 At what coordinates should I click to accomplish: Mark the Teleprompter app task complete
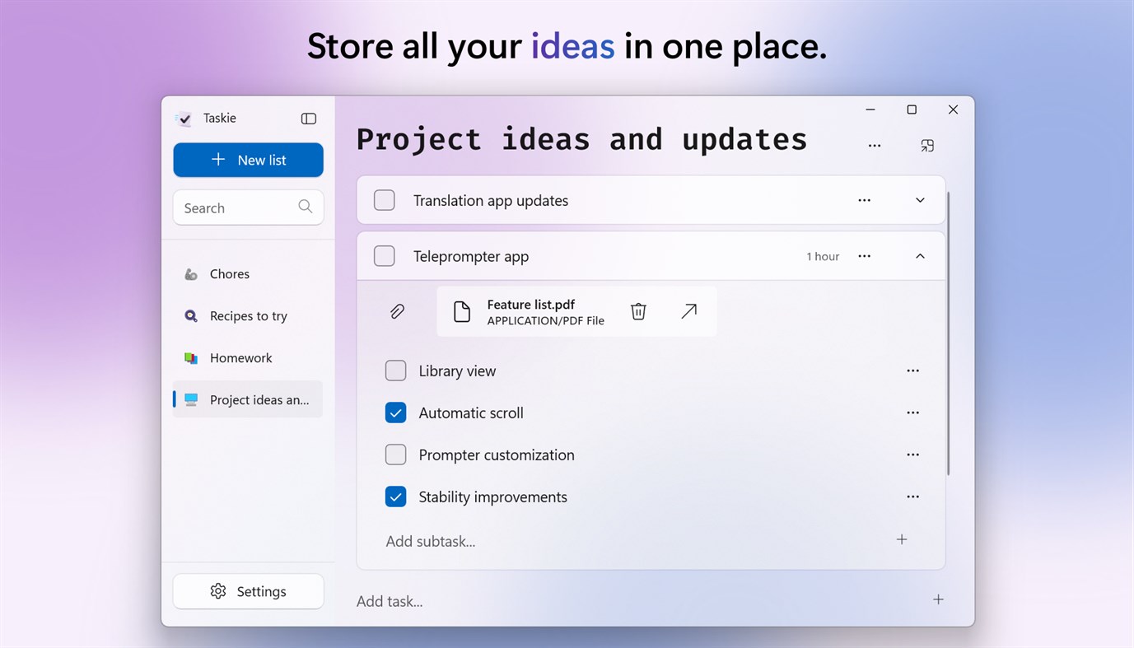pyautogui.click(x=384, y=255)
